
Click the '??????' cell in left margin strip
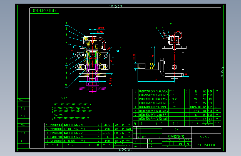tap(22, 100)
